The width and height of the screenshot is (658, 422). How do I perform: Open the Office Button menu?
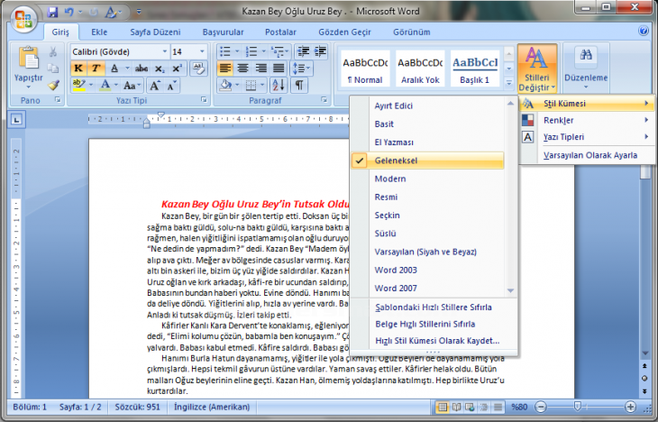(23, 19)
